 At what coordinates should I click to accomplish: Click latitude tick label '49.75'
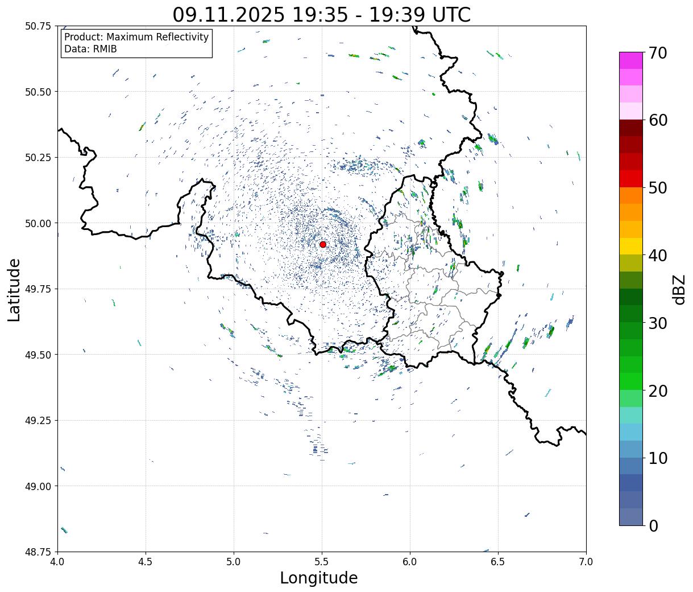[38, 289]
